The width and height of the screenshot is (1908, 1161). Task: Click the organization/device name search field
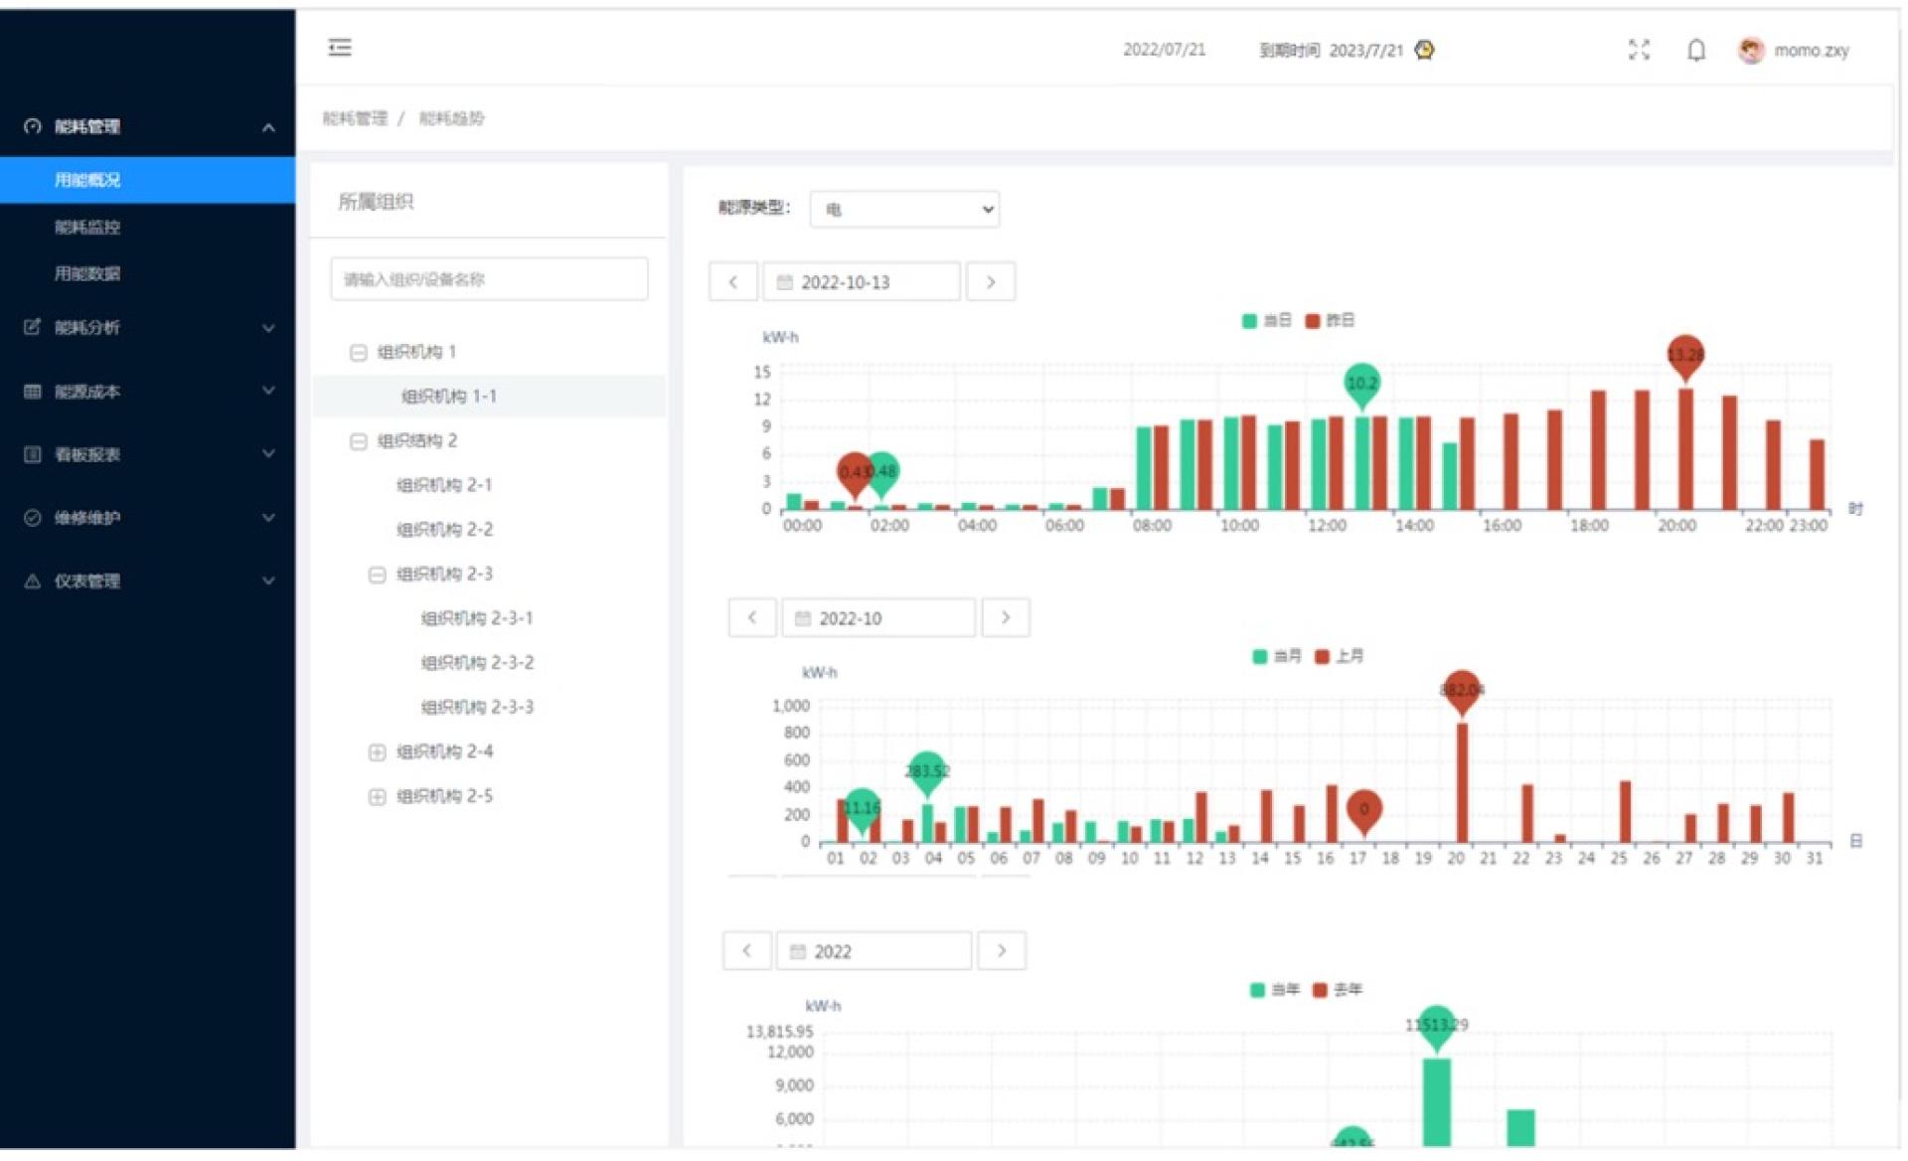[489, 279]
